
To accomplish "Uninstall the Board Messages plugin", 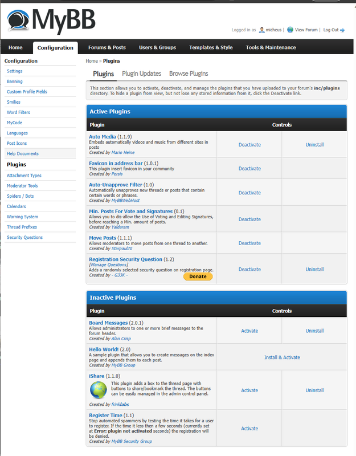I will coord(314,331).
